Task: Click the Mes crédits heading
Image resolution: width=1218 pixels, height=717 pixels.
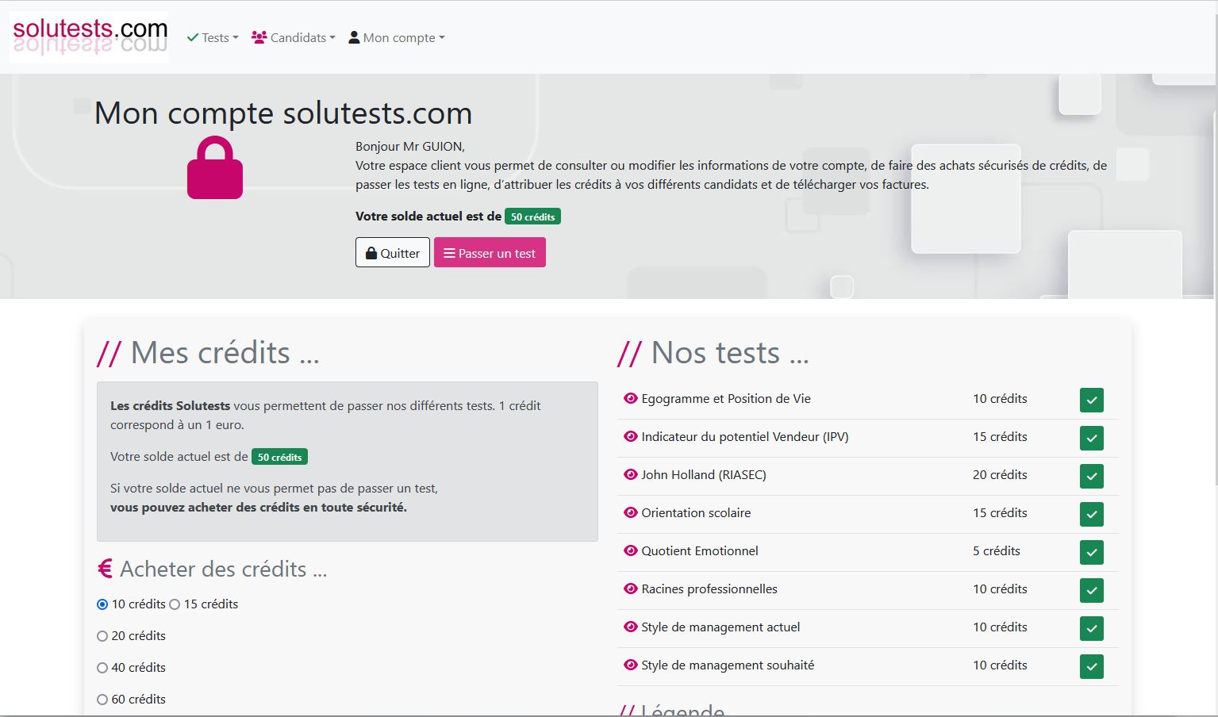Action: click(x=208, y=352)
